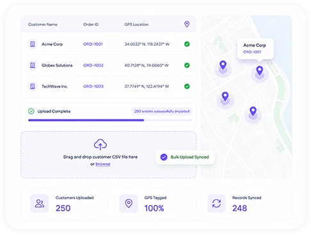Select the map pin under Acme Corp tooltip
311x235 pixels.
click(x=259, y=70)
